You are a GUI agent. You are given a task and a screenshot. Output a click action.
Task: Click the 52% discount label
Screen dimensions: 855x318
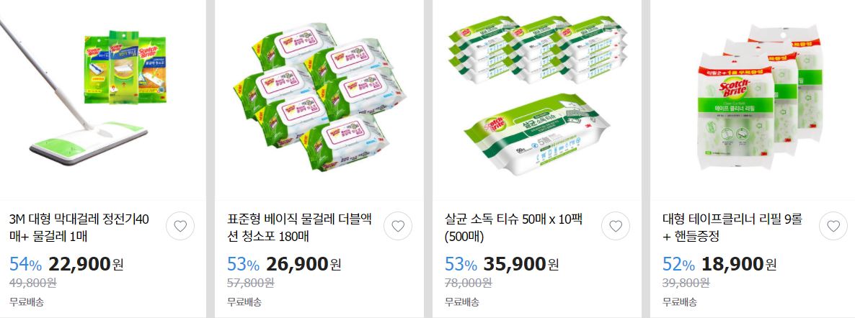(x=678, y=265)
